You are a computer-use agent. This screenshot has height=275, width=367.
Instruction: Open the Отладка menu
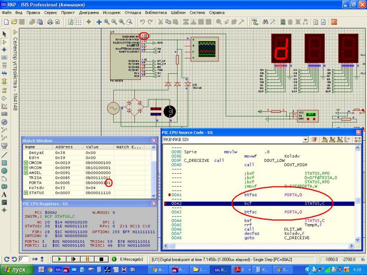(x=133, y=12)
